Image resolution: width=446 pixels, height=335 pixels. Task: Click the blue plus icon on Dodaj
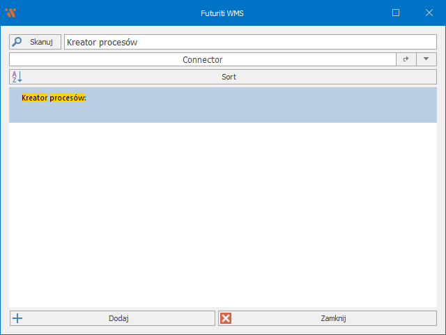[x=18, y=318]
